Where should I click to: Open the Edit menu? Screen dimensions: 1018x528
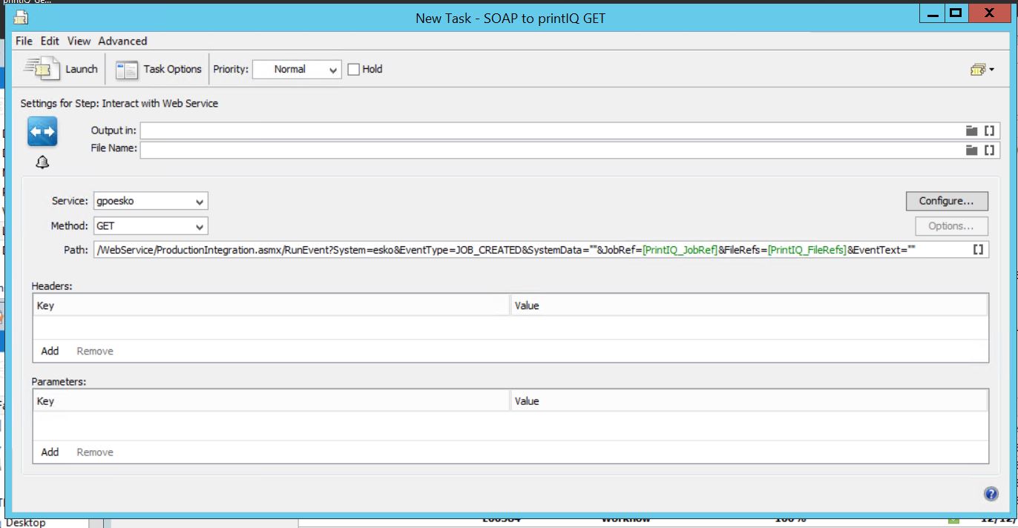click(50, 41)
